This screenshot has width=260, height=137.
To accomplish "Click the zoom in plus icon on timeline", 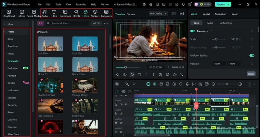I will pos(240,84).
